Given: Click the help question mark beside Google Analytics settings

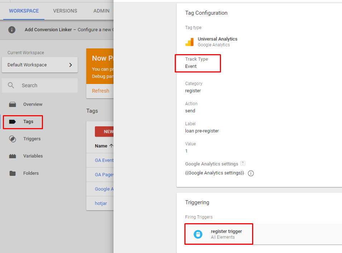Looking at the screenshot, I should pos(243,163).
